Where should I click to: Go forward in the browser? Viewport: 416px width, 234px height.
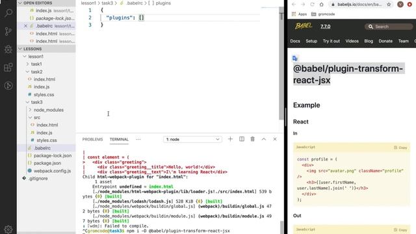click(303, 5)
